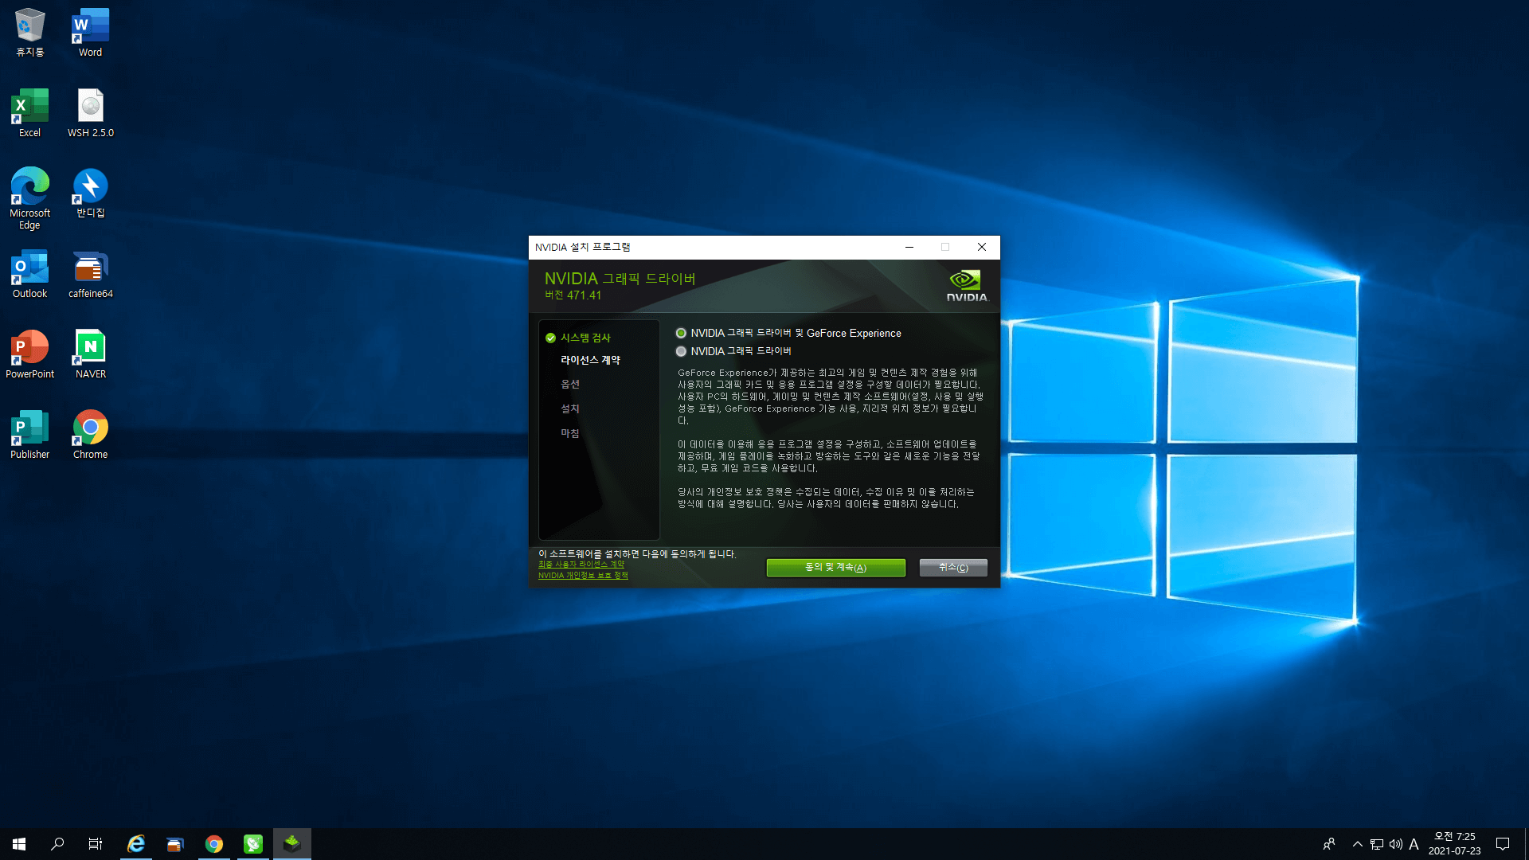Click the green 동의 및 계속 button
The image size is (1529, 860).
tap(835, 567)
